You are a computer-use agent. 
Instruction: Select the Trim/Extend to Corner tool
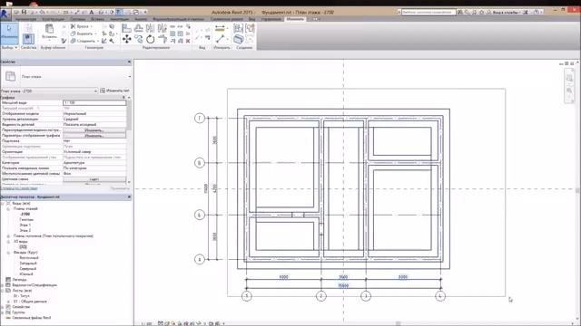pyautogui.click(x=162, y=39)
